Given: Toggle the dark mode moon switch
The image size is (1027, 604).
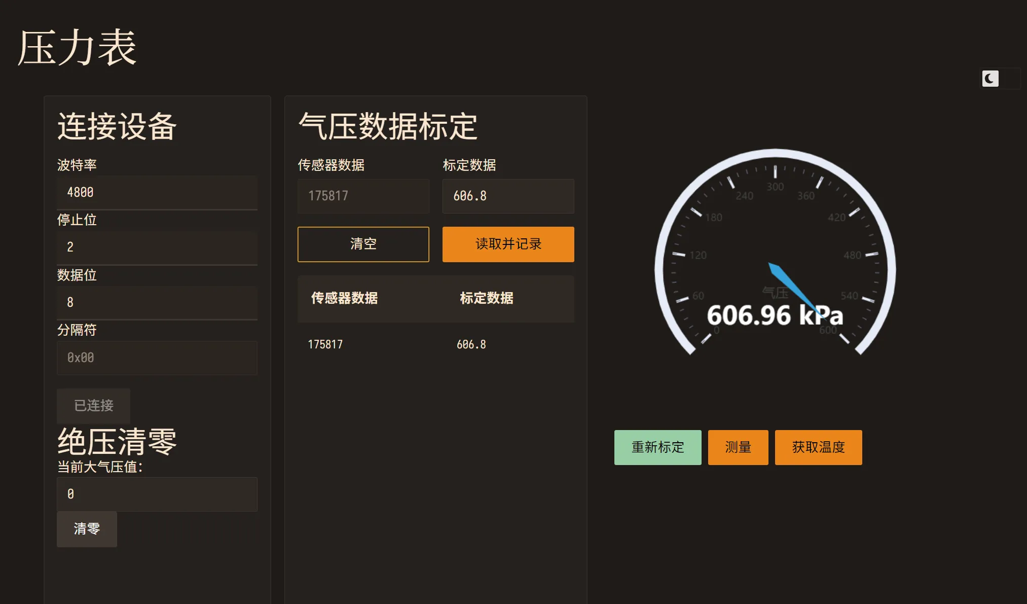Looking at the screenshot, I should [x=999, y=79].
